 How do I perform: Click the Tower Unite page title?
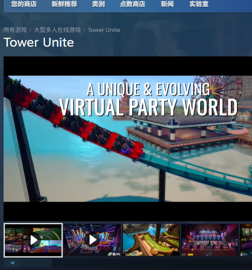coord(39,42)
